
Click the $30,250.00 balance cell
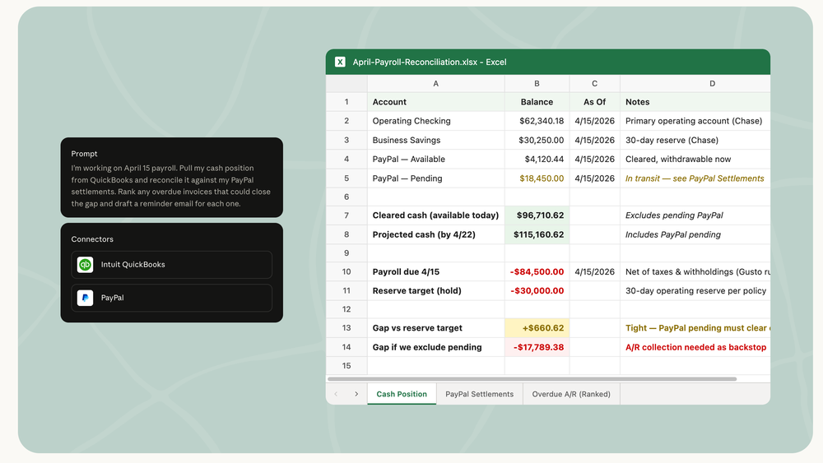pos(537,140)
